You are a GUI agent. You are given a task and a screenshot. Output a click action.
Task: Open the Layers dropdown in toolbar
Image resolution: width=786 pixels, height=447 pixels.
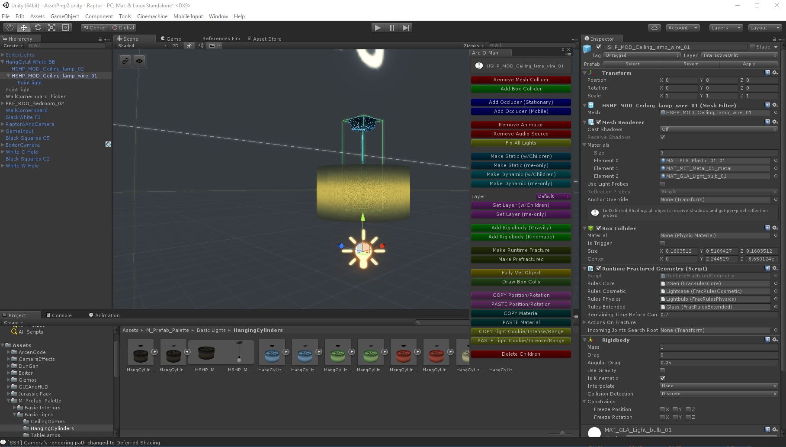tap(726, 28)
